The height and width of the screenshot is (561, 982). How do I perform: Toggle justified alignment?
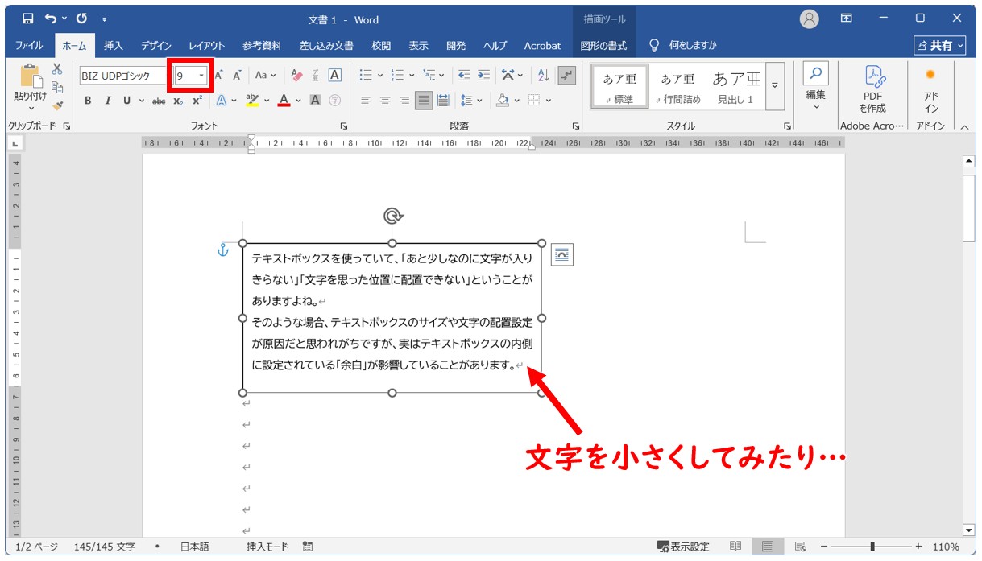point(424,101)
